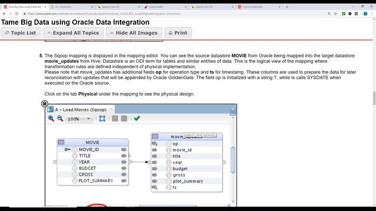This screenshot has height=211, width=376.
Task: Click the MOVIE datastore table icon
Action: [61, 142]
